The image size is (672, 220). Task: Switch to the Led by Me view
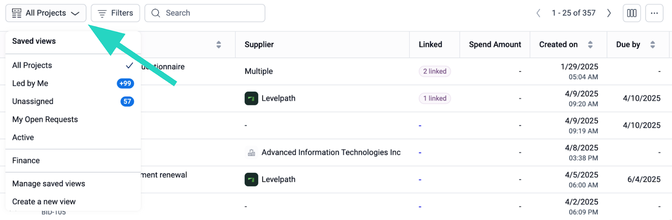coord(30,83)
